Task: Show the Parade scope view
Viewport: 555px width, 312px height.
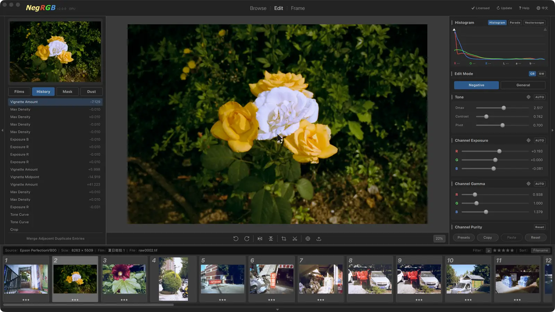Action: pyautogui.click(x=515, y=23)
